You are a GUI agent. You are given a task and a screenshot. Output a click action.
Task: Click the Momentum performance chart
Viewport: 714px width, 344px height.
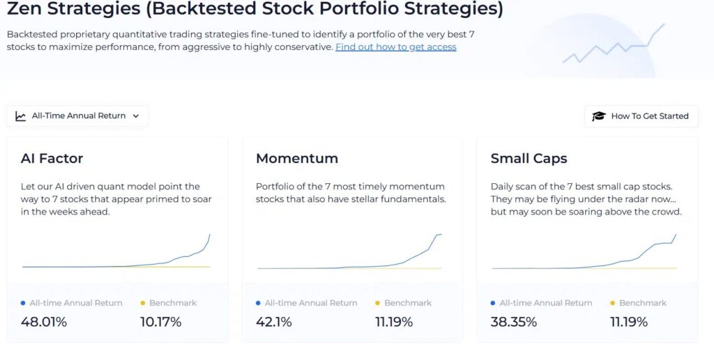pyautogui.click(x=349, y=251)
